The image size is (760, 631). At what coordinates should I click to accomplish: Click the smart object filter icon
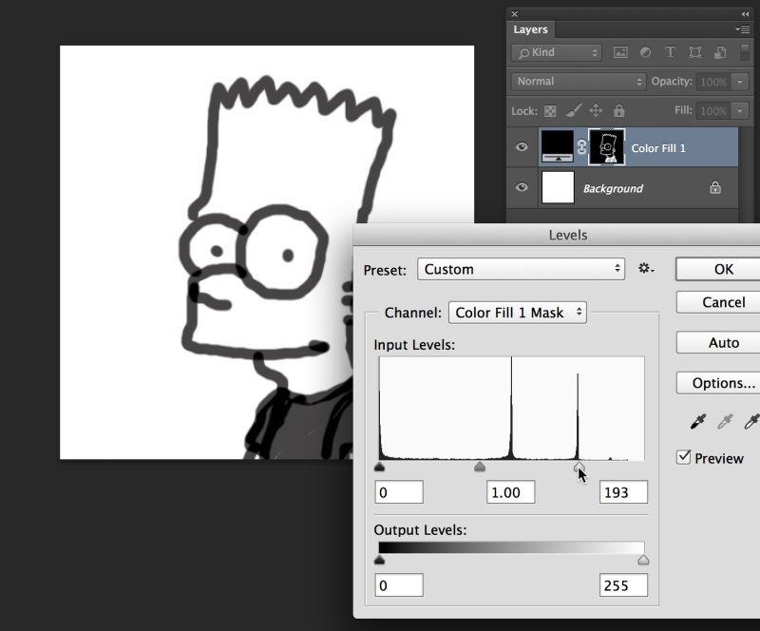720,52
